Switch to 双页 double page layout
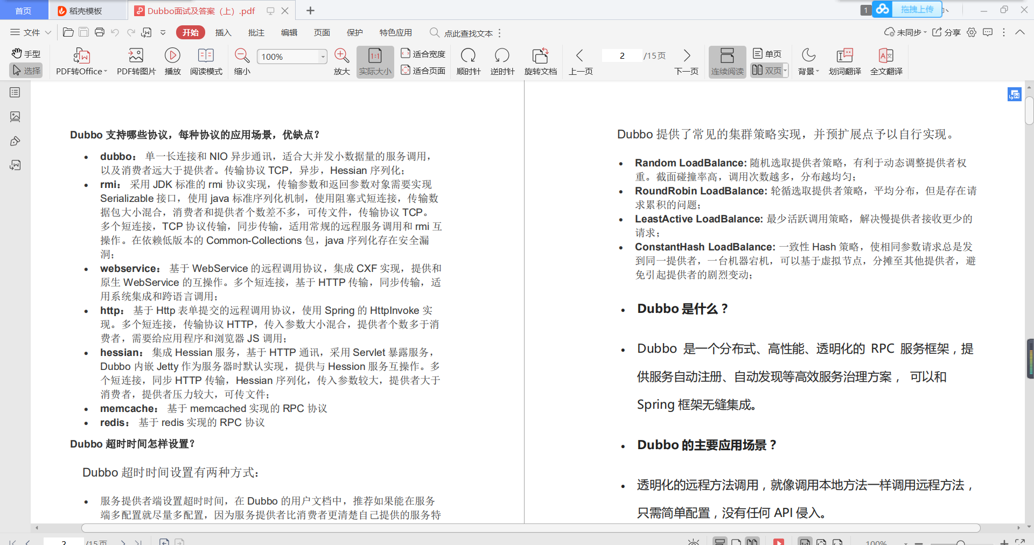The height and width of the screenshot is (545, 1034). coord(767,71)
